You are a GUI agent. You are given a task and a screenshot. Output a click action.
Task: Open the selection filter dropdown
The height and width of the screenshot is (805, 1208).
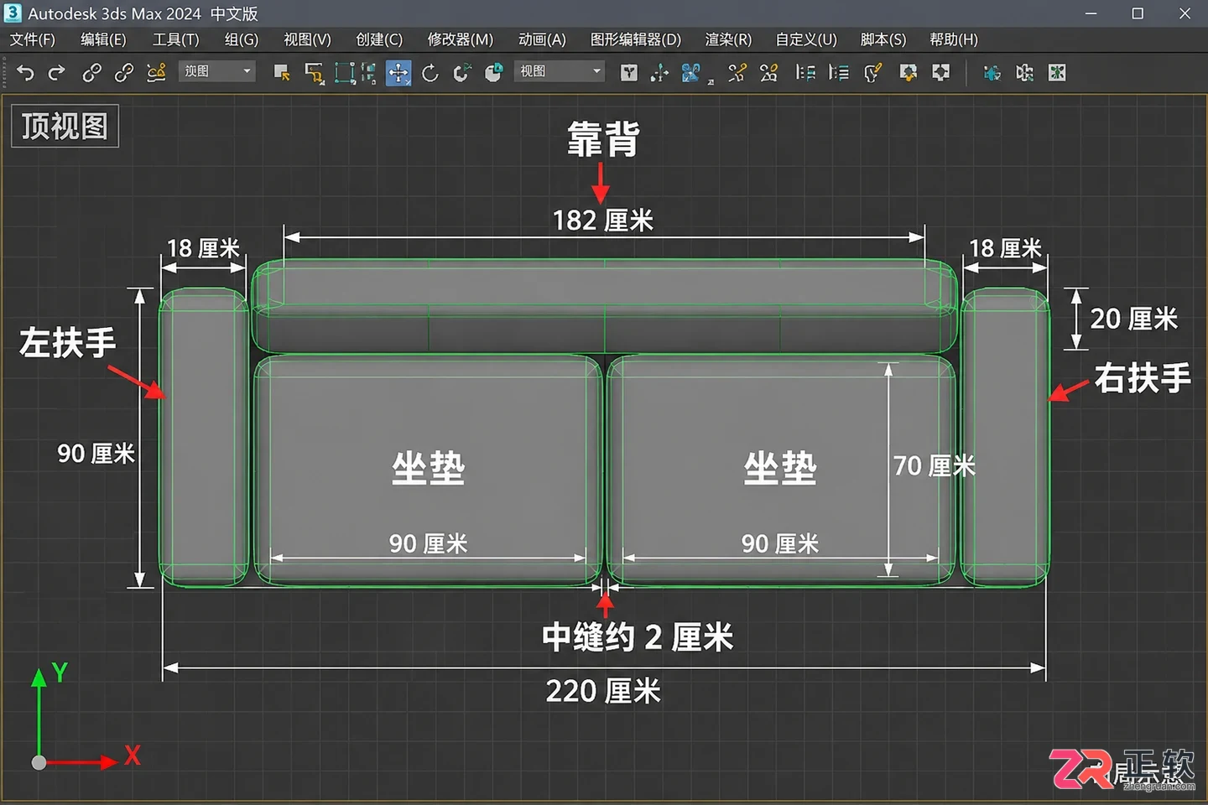tap(216, 71)
